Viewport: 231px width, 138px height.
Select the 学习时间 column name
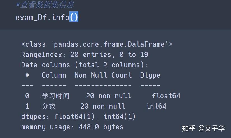(55, 96)
